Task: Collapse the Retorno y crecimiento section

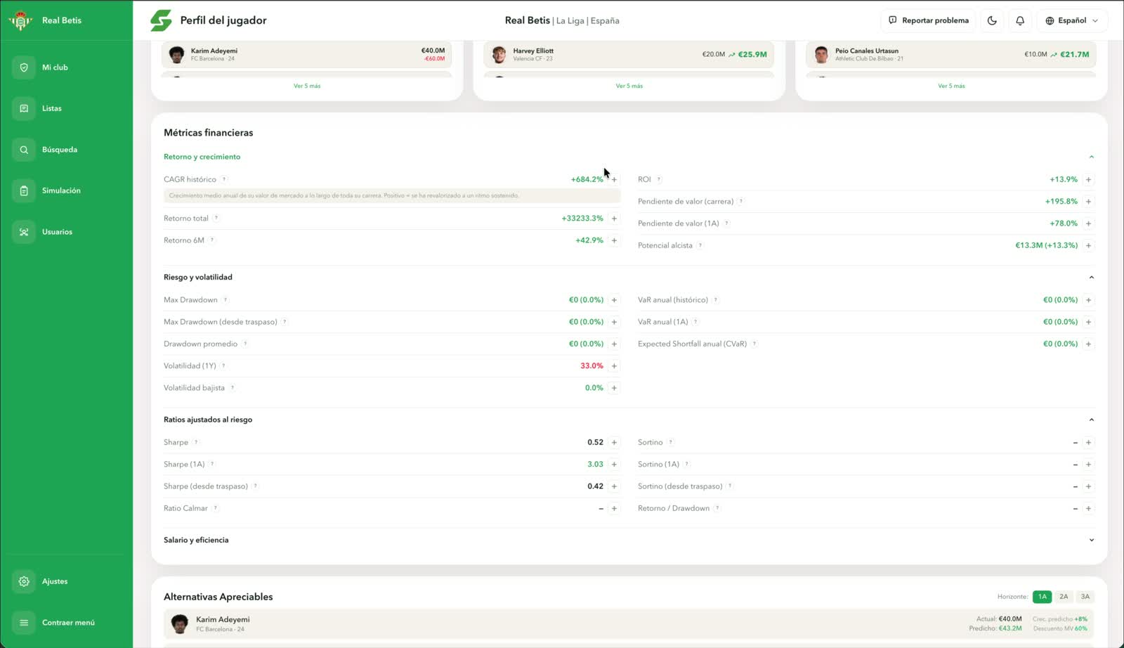Action: [1091, 157]
